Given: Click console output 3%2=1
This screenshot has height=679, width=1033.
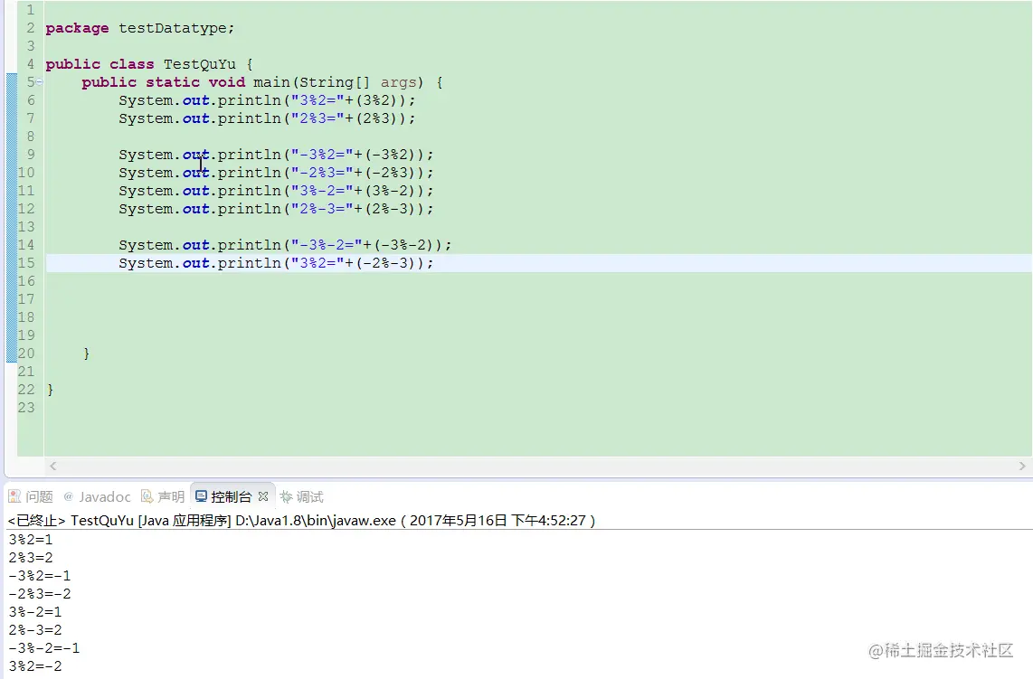Looking at the screenshot, I should (x=31, y=540).
